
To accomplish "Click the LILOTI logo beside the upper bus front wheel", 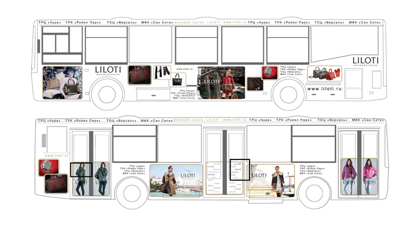I will 108,71.
